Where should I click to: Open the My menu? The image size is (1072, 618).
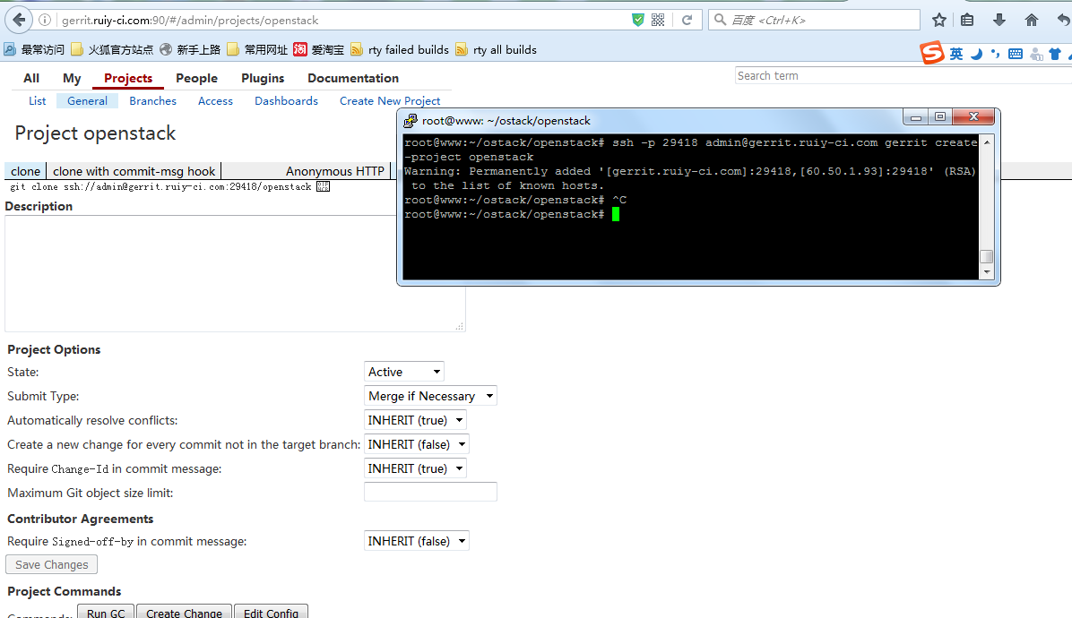72,78
